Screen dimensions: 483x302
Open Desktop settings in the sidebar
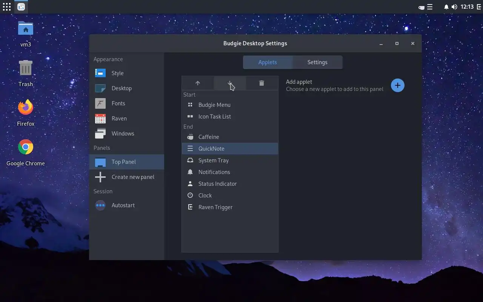pyautogui.click(x=127, y=88)
